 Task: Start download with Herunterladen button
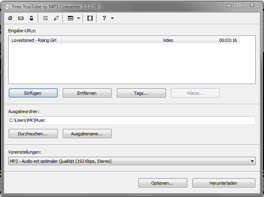[x=224, y=183]
